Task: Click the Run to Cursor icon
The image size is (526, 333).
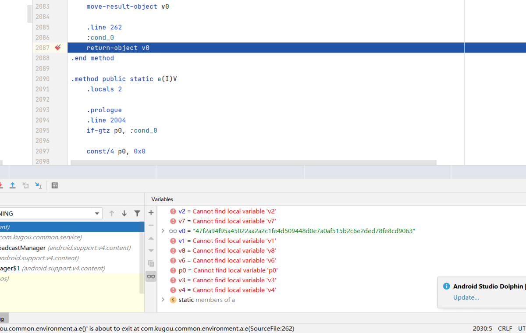Action: tap(39, 185)
